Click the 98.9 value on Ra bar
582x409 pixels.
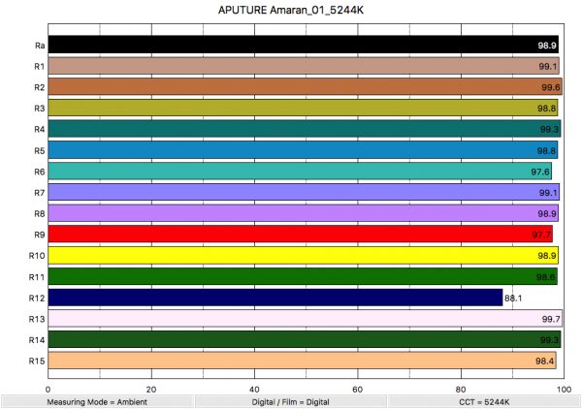pyautogui.click(x=547, y=46)
